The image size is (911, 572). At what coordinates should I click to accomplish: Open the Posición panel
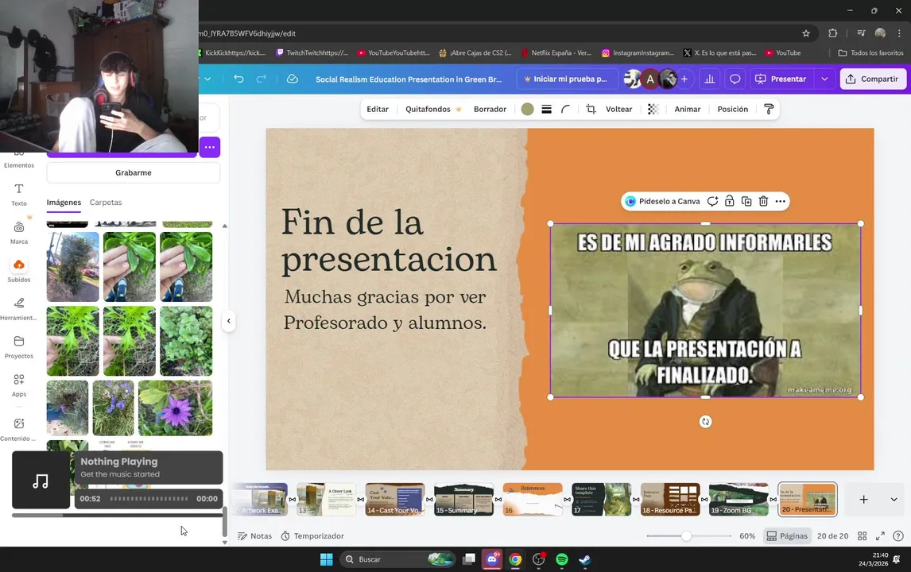tap(733, 109)
